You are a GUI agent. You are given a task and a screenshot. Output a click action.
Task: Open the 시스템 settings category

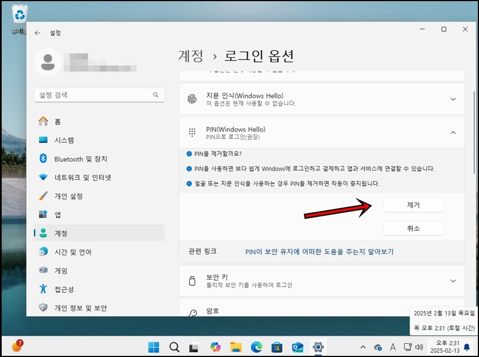tap(99, 140)
